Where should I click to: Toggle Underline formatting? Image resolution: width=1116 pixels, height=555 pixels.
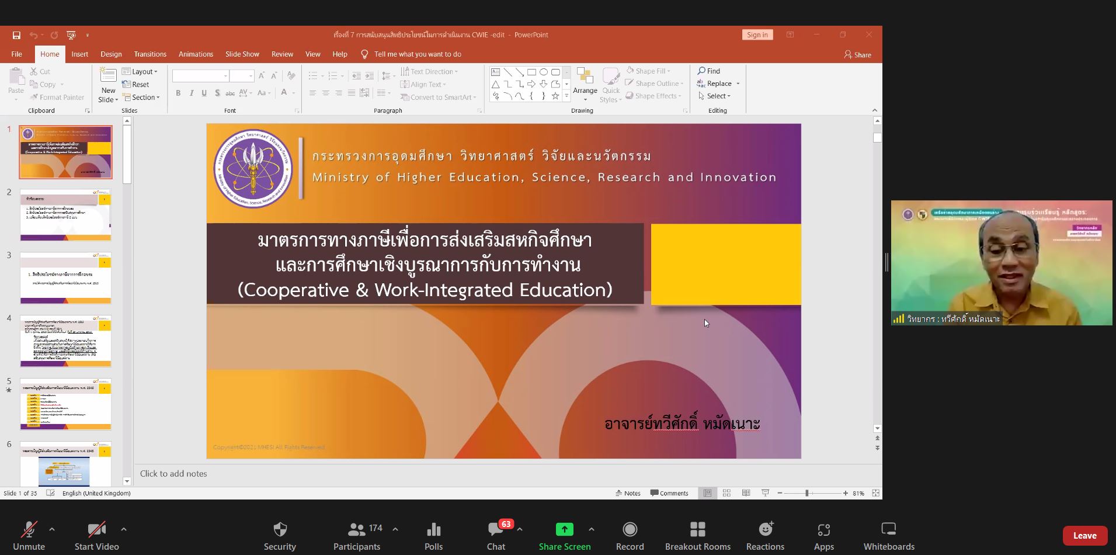[204, 93]
